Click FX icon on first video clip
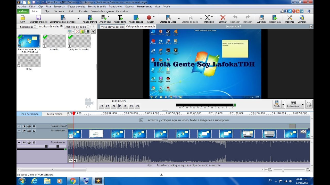Screen dimensions: 330x185 click(71, 136)
